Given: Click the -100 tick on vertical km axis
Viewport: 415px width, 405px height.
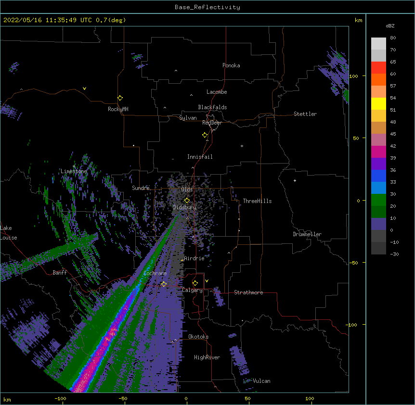Looking at the screenshot, I should [351, 325].
